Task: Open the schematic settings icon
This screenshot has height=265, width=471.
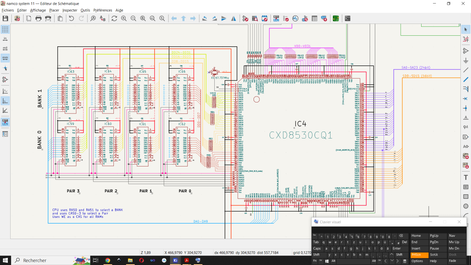Action: pyautogui.click(x=17, y=18)
